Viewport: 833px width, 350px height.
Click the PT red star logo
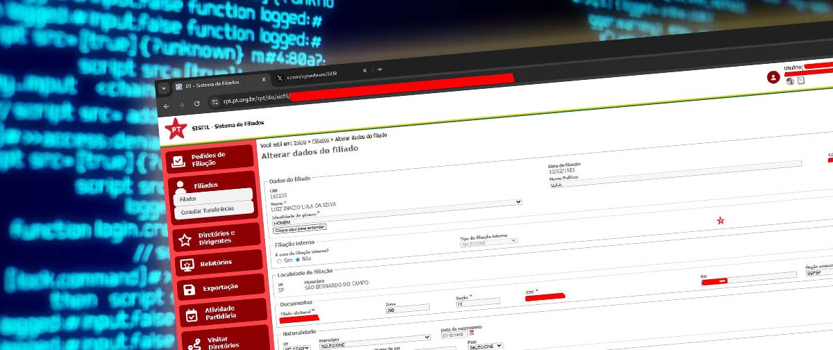(x=175, y=128)
